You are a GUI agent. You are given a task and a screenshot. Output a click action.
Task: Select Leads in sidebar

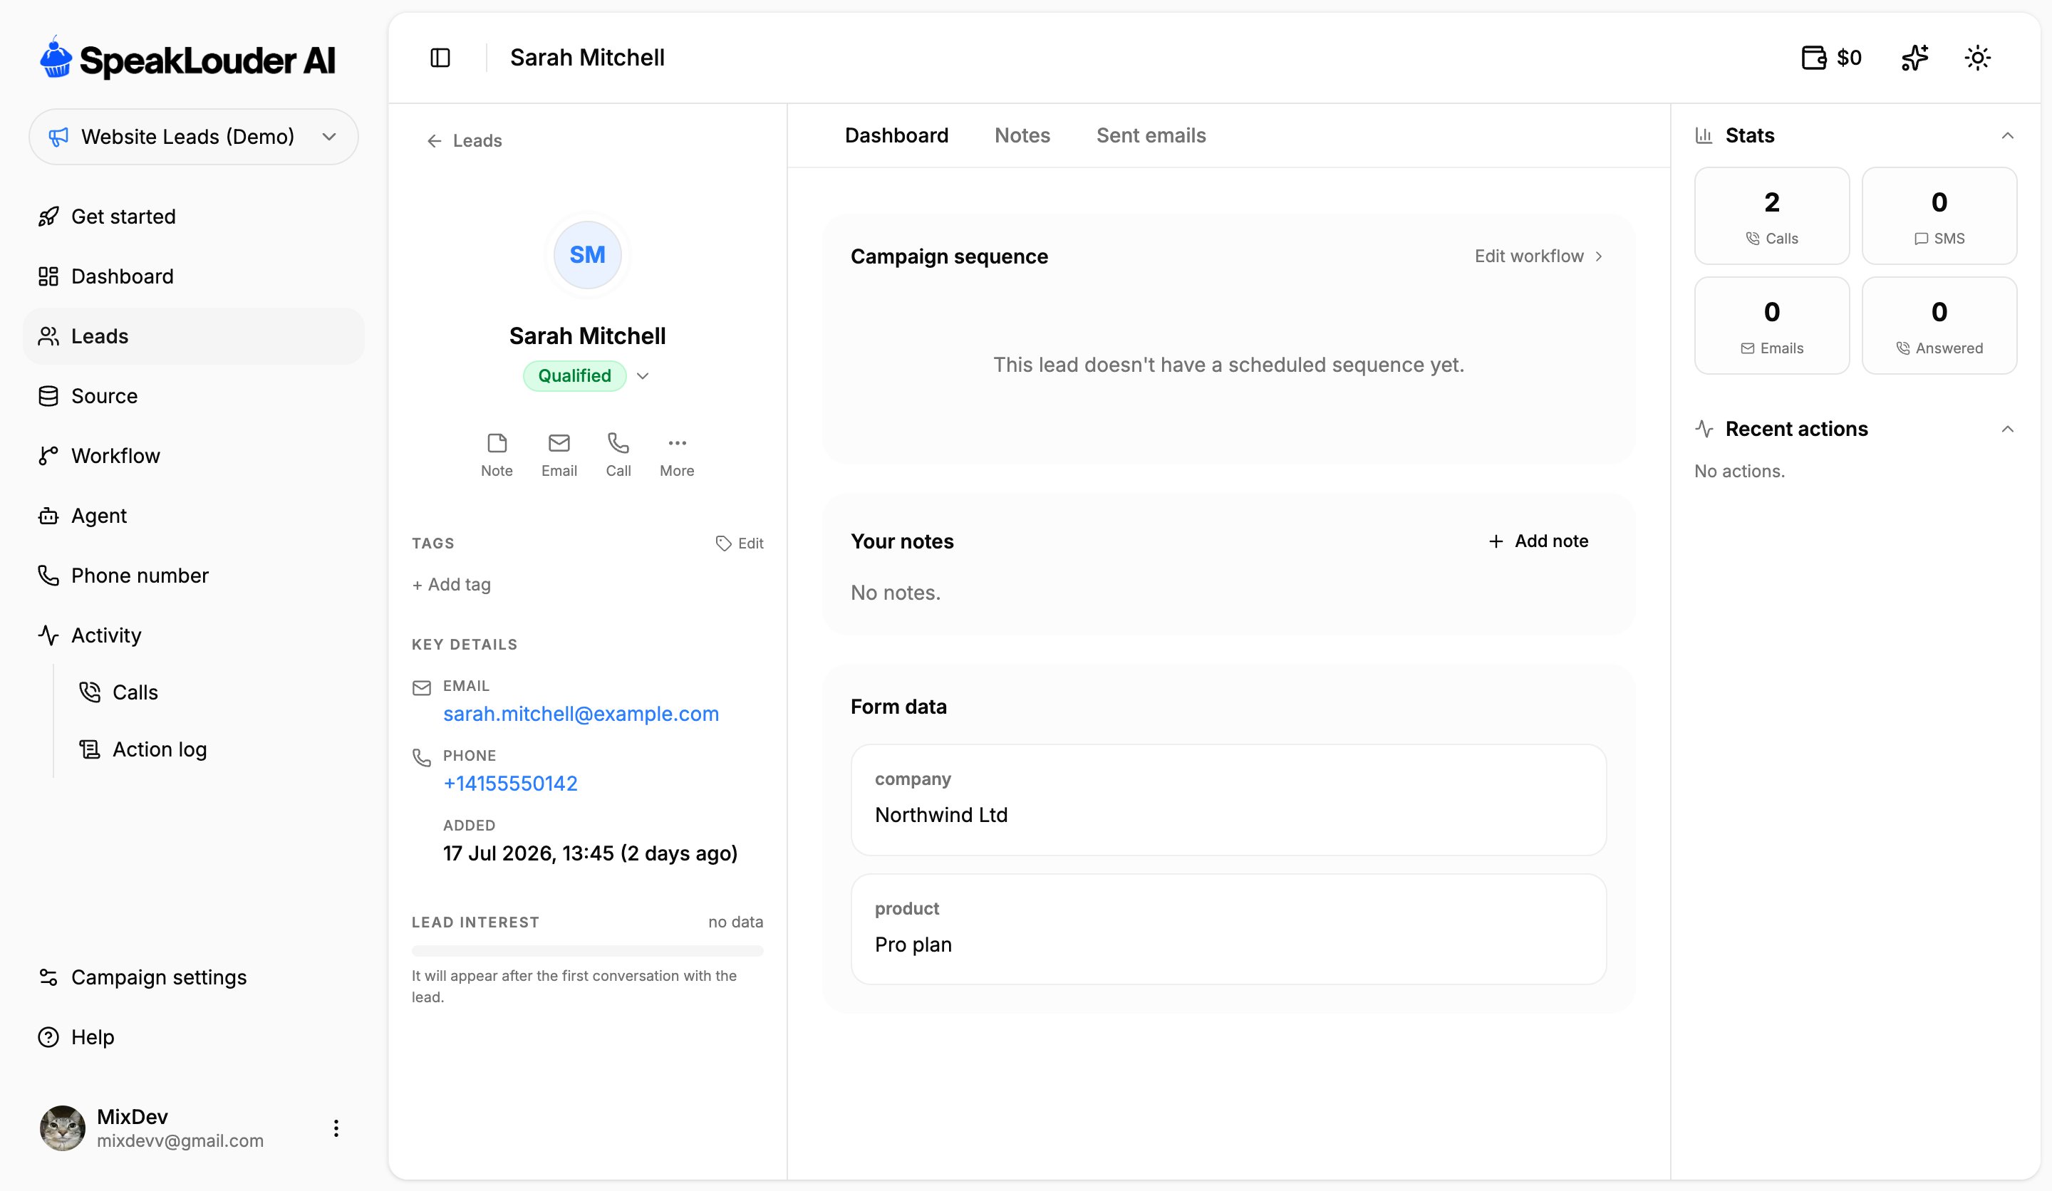(194, 336)
